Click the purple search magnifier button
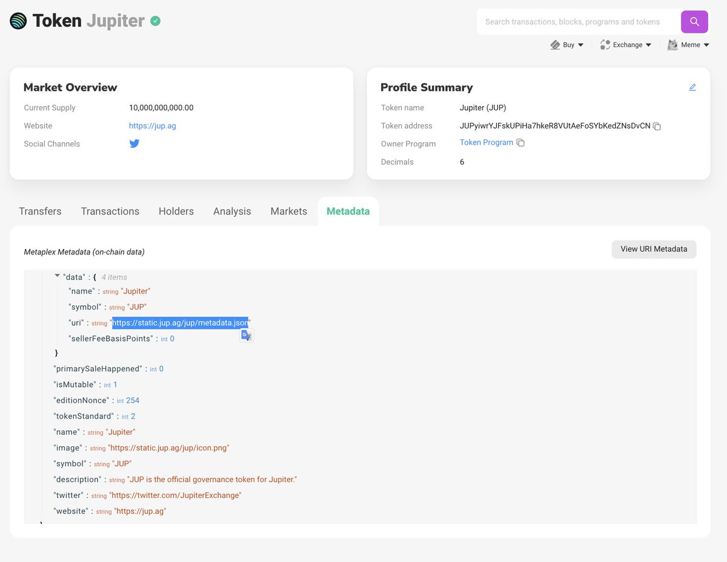Image resolution: width=727 pixels, height=562 pixels. [694, 22]
